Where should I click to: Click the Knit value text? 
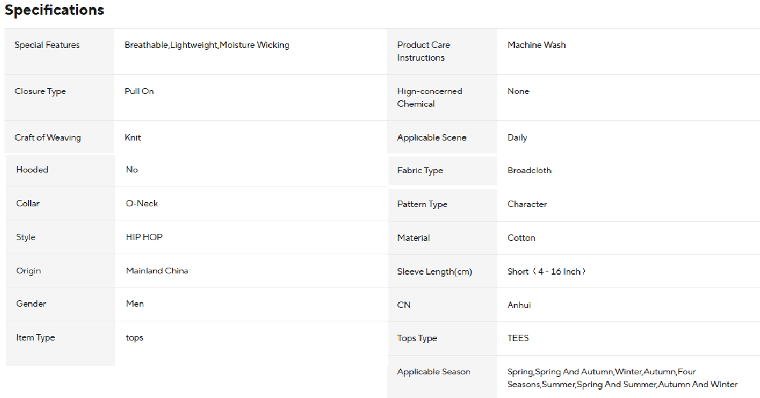click(133, 138)
